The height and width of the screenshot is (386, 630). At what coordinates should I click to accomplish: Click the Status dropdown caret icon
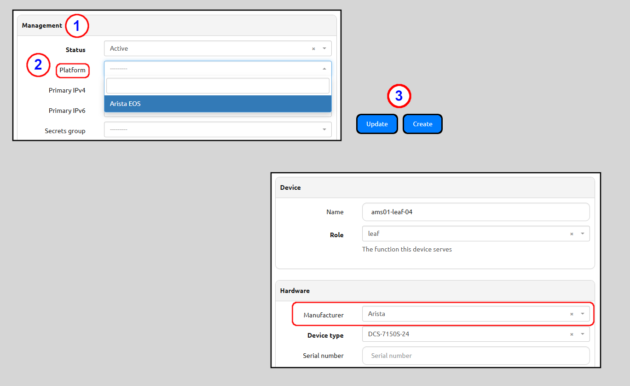tap(324, 48)
